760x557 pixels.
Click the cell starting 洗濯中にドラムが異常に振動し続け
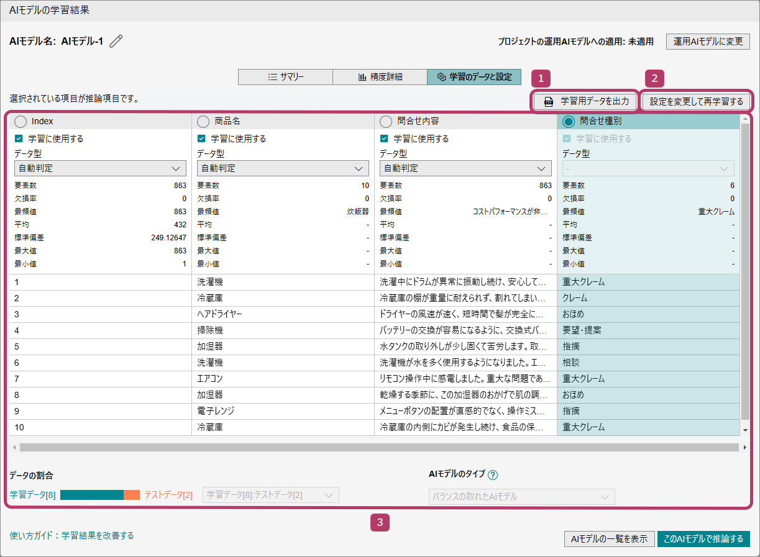click(465, 282)
